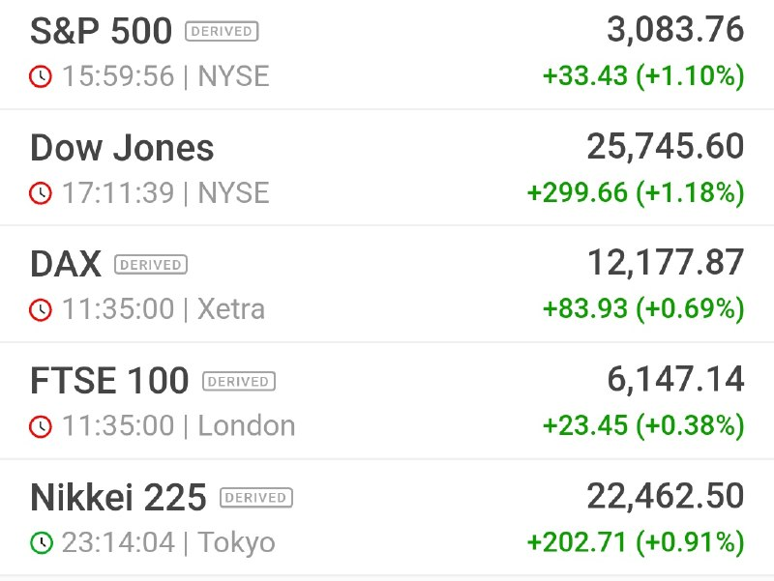Open the FTSE 100 index title
The height and width of the screenshot is (581, 774).
click(109, 380)
